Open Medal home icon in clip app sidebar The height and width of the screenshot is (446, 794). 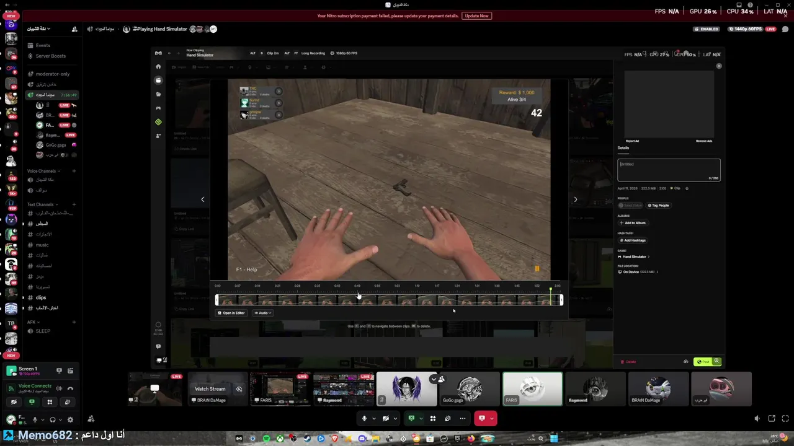[158, 66]
